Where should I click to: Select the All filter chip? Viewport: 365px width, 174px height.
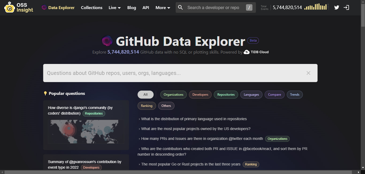click(x=145, y=95)
